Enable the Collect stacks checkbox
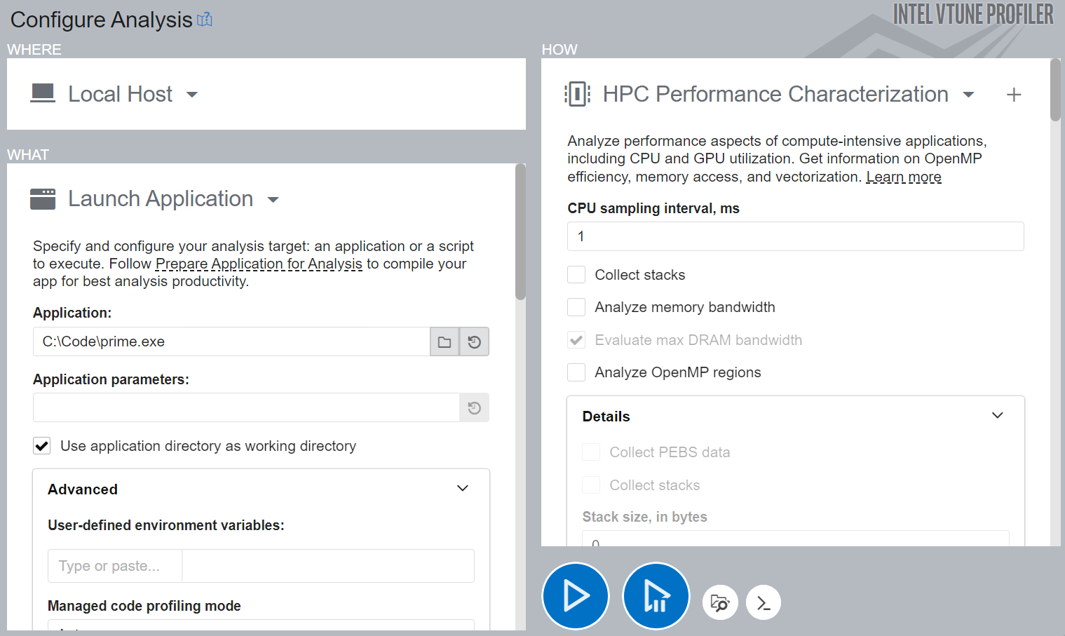This screenshot has height=636, width=1065. [576, 275]
